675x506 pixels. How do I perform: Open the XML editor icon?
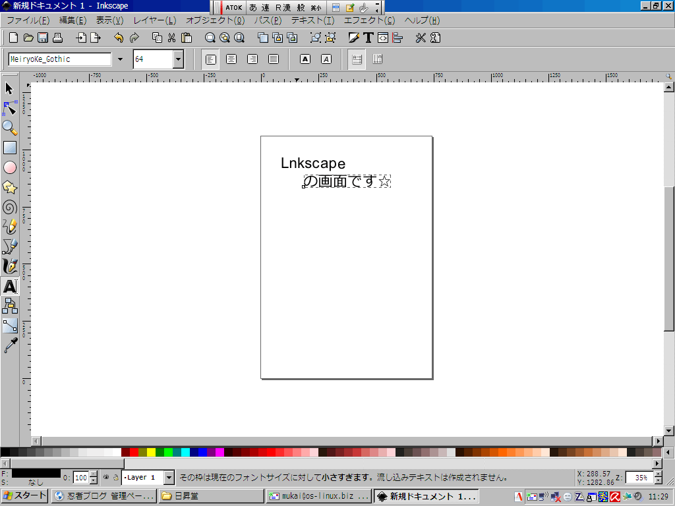pos(383,38)
